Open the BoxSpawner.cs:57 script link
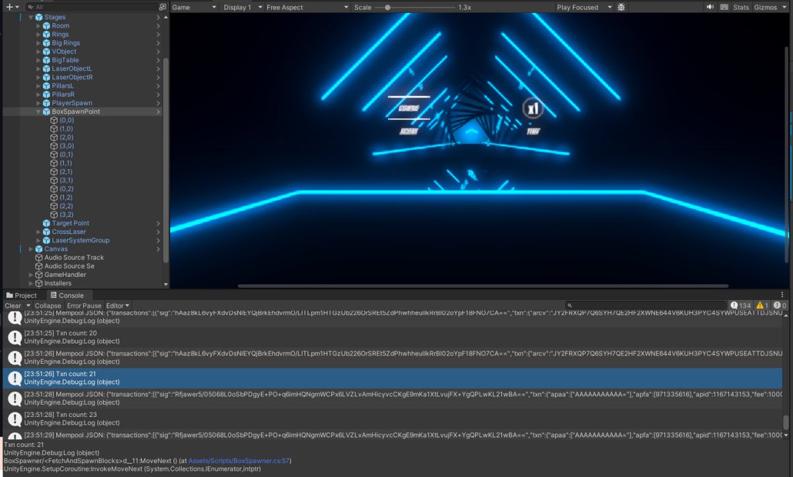This screenshot has width=793, height=477. [x=239, y=460]
